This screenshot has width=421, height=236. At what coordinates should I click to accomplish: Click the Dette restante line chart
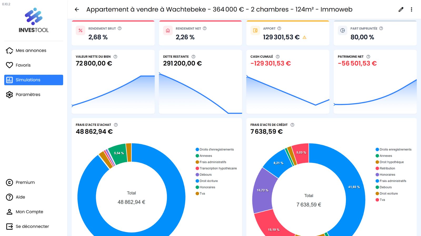coord(201,93)
